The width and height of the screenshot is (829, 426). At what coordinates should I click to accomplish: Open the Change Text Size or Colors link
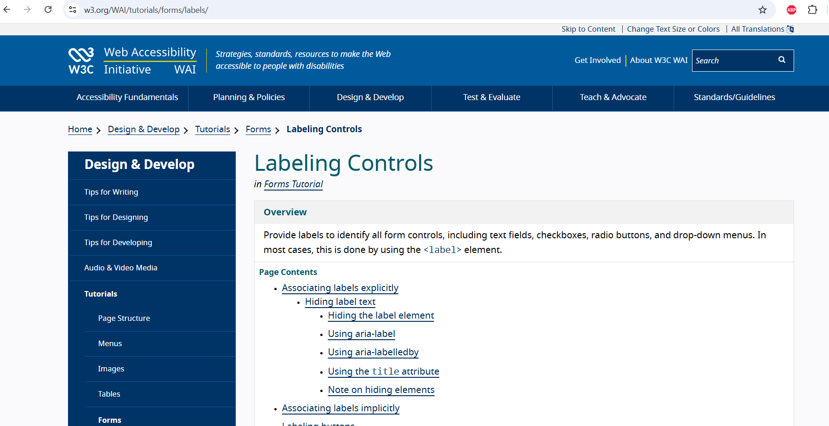coord(673,29)
